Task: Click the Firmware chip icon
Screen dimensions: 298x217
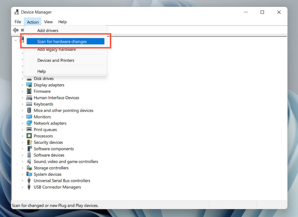Action: [29, 91]
